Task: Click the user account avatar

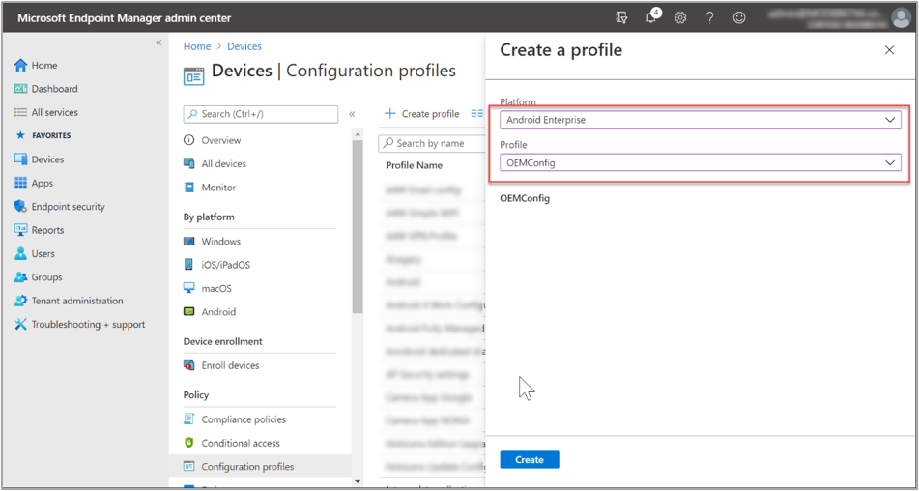Action: pos(900,17)
